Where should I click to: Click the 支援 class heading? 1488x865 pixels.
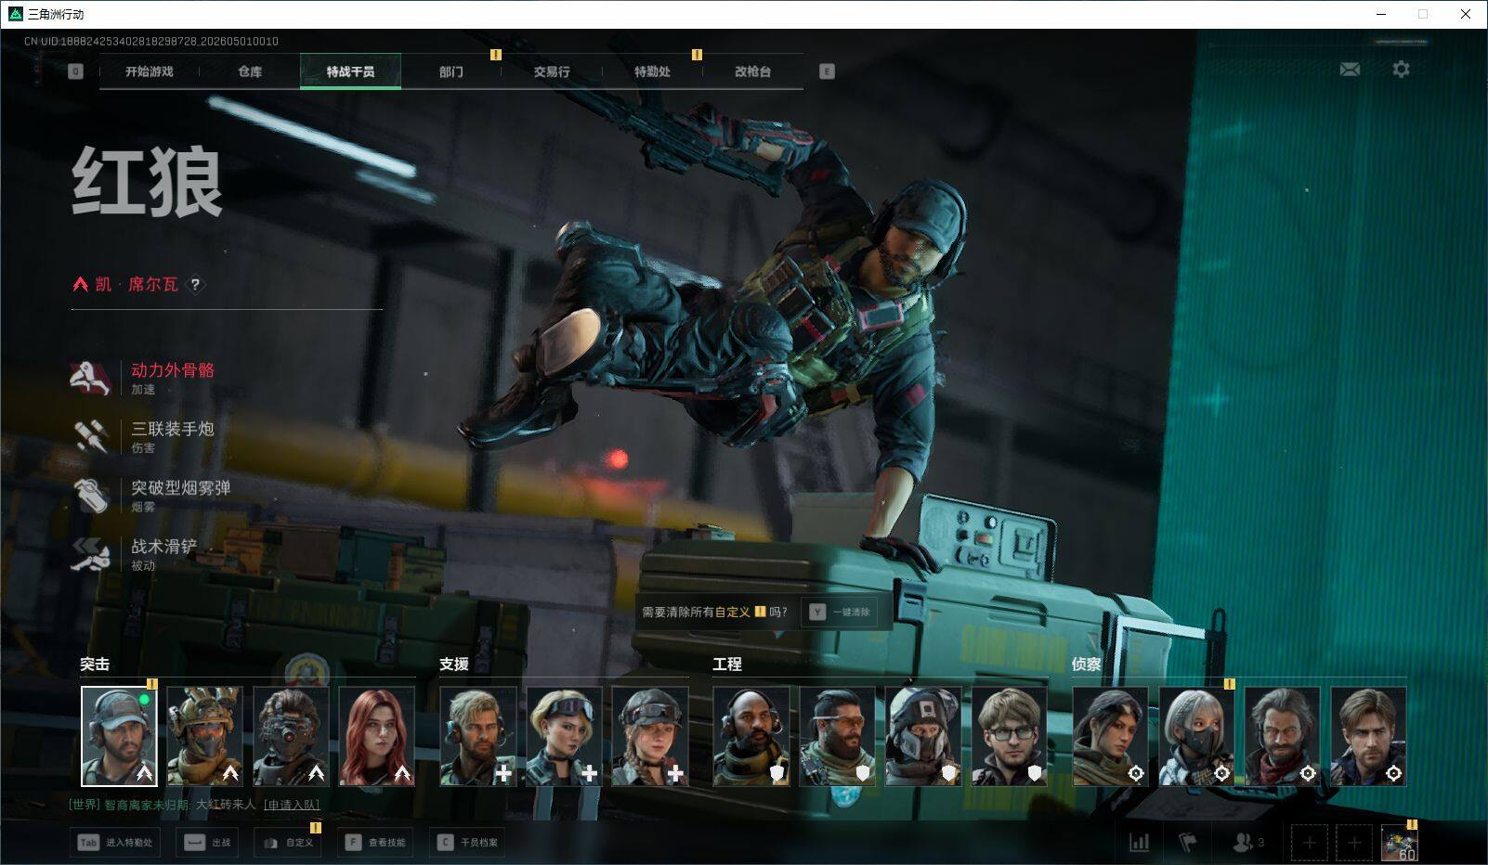click(454, 665)
